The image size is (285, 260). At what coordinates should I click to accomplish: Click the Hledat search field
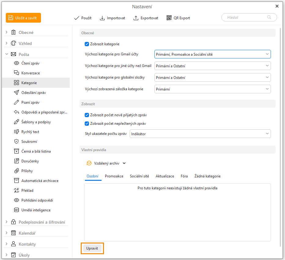[x=246, y=17]
